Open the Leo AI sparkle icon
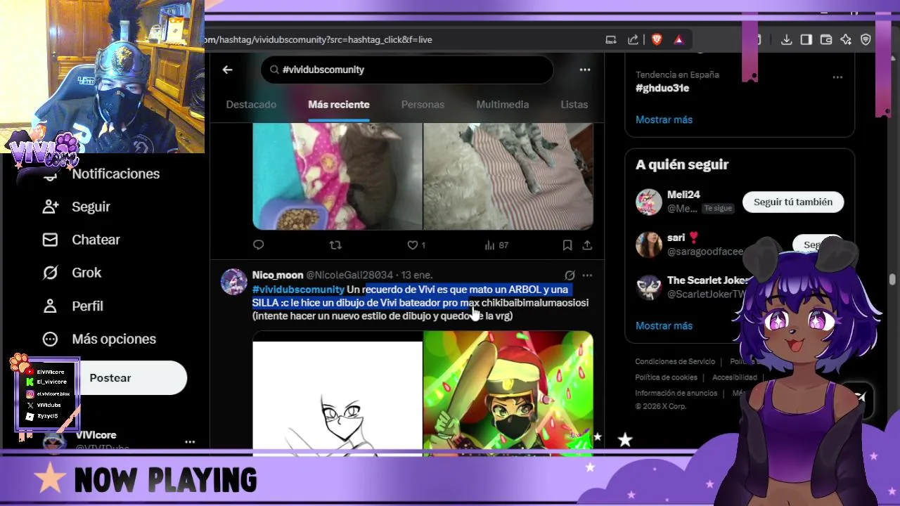Image resolution: width=900 pixels, height=506 pixels. [x=846, y=40]
